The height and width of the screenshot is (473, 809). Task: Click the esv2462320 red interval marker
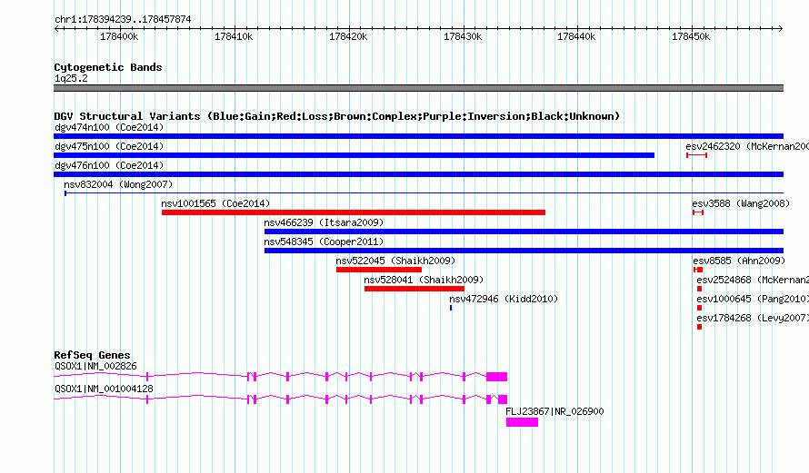point(696,155)
